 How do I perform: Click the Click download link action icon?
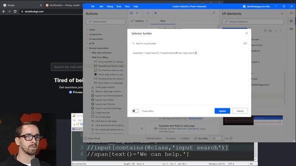point(92,125)
